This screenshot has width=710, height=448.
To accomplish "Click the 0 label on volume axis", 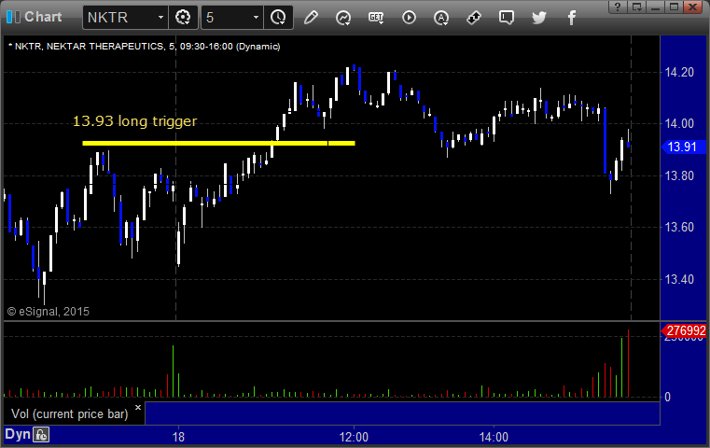I will coord(667,398).
